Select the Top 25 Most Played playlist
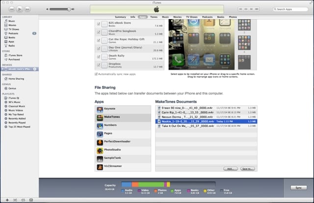This screenshot has width=314, height=203. click(19, 127)
